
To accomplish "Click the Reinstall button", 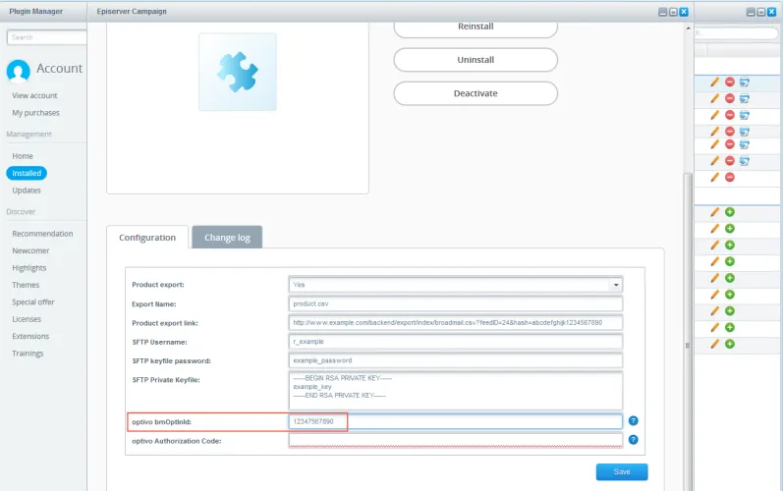I will point(475,27).
